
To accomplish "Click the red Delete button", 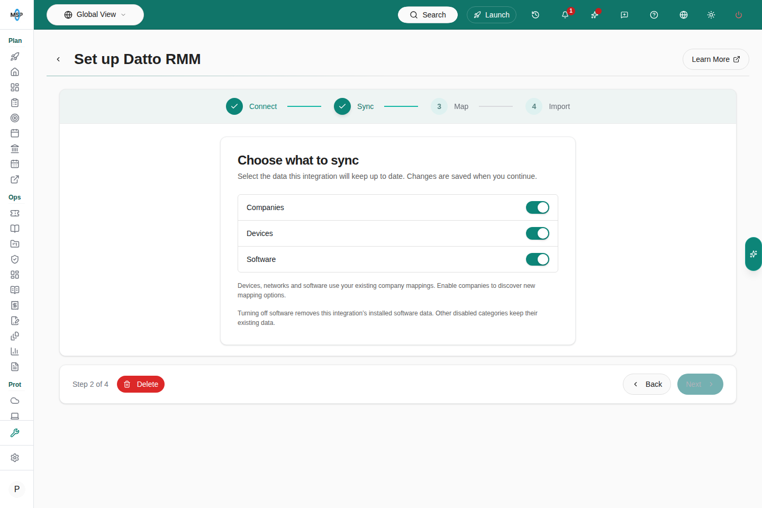I will (x=141, y=384).
